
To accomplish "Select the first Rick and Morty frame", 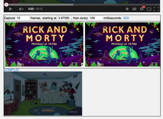I will (44, 45).
